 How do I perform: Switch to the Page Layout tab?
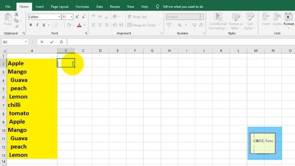click(x=59, y=6)
